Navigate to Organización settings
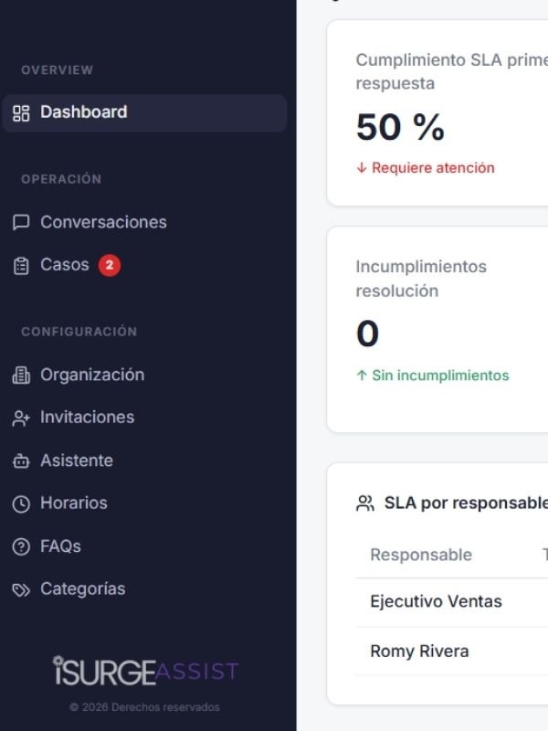Screen dimensions: 548x731 [x=92, y=375]
